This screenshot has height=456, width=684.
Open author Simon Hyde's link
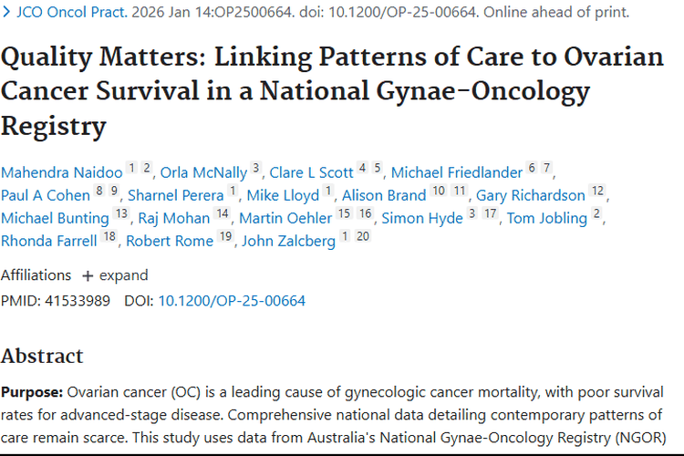420,218
